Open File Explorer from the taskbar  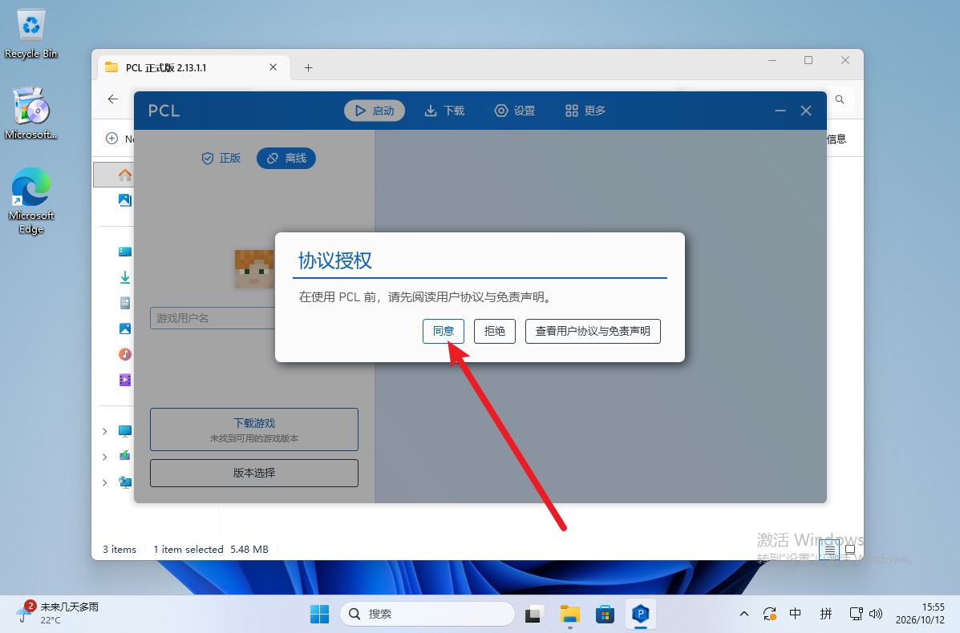pyautogui.click(x=570, y=614)
